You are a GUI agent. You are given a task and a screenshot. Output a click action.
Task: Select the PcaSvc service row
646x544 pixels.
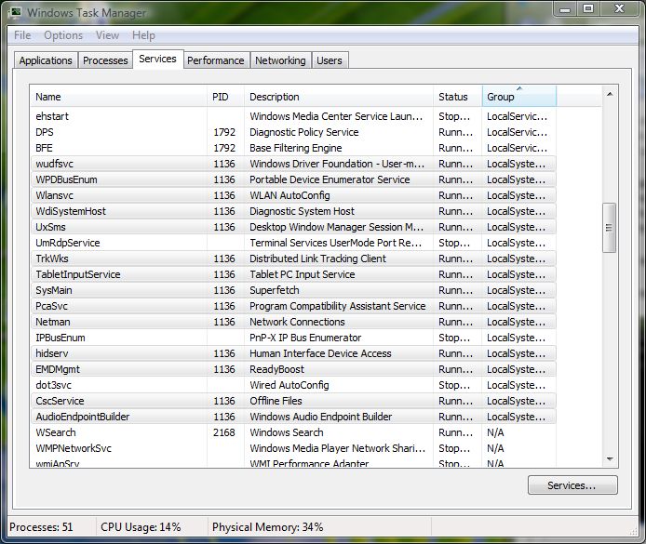[293, 306]
